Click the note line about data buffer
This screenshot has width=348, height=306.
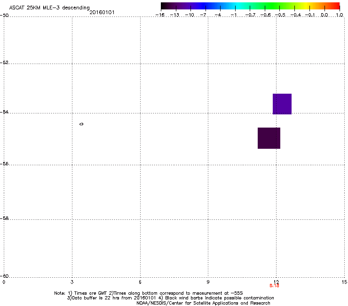tap(170, 298)
